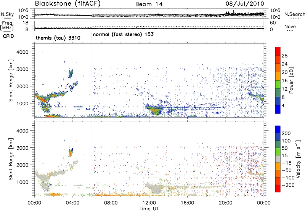Image resolution: width=305 pixels, height=211 pixels.
Task: Click the "16:00" time axis tick
Action: [187, 203]
